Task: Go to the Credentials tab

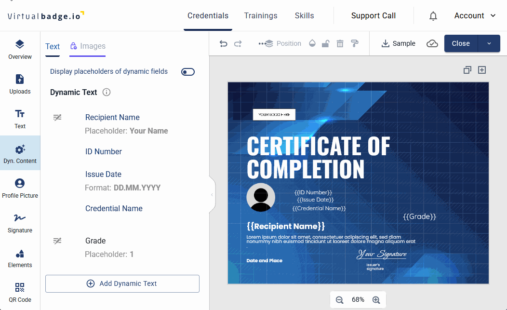Action: coord(208,15)
